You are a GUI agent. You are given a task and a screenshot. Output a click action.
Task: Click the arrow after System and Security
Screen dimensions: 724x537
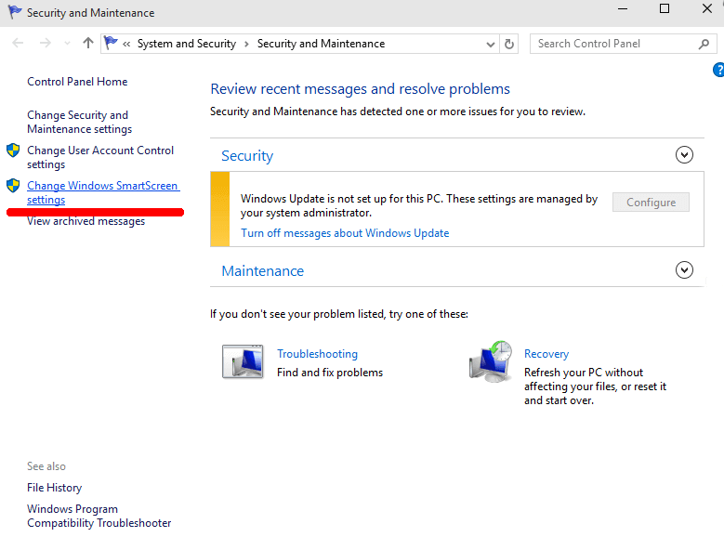[x=246, y=44]
